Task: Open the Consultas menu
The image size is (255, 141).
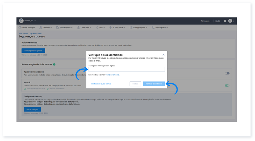Action: point(86,28)
